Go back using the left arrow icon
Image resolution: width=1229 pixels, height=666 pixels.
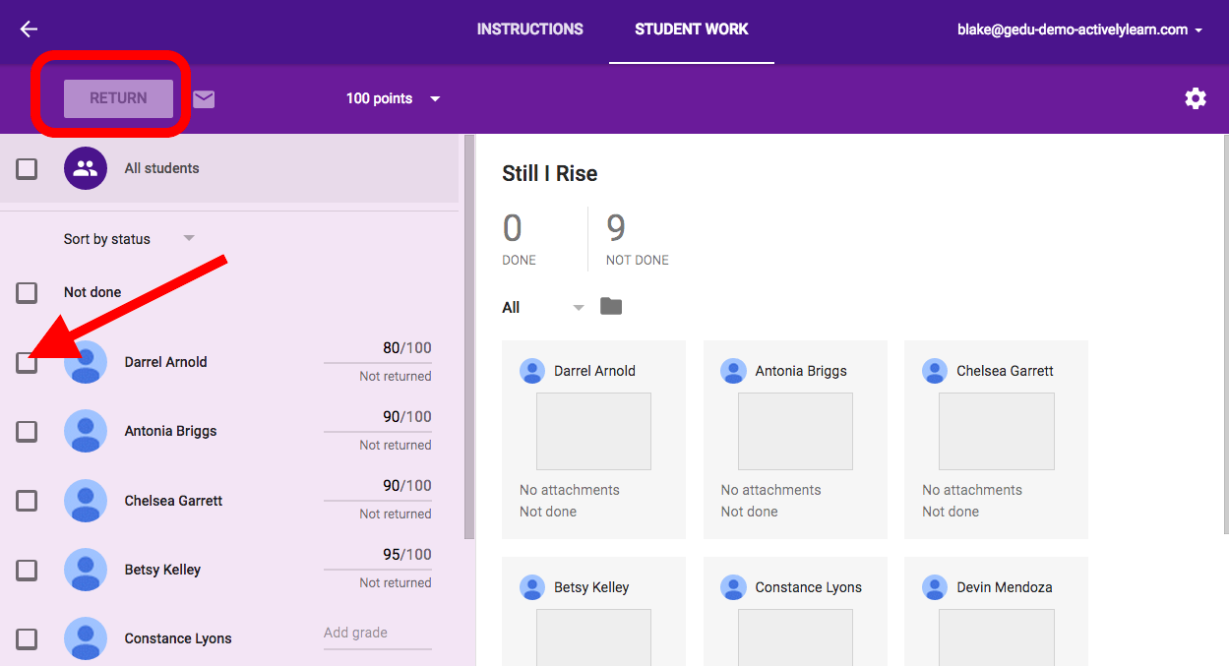click(29, 30)
